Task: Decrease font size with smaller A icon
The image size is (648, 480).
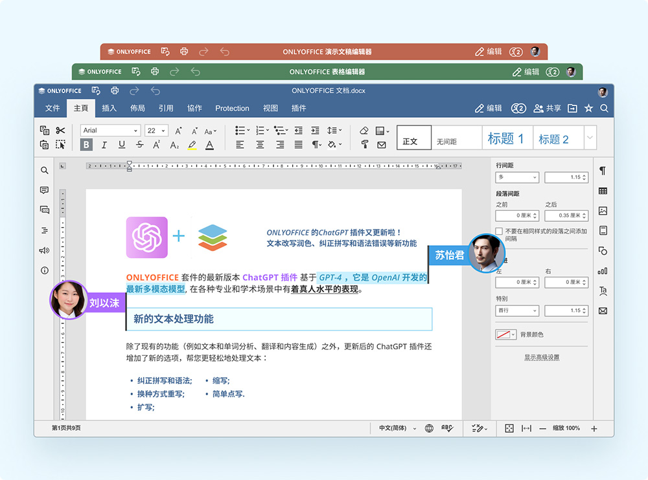Action: (x=194, y=131)
